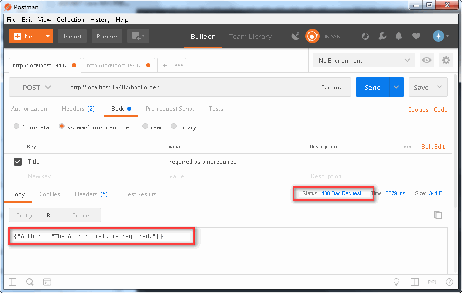The width and height of the screenshot is (462, 293).
Task: Open settings via the wrench icon
Action: coord(382,36)
